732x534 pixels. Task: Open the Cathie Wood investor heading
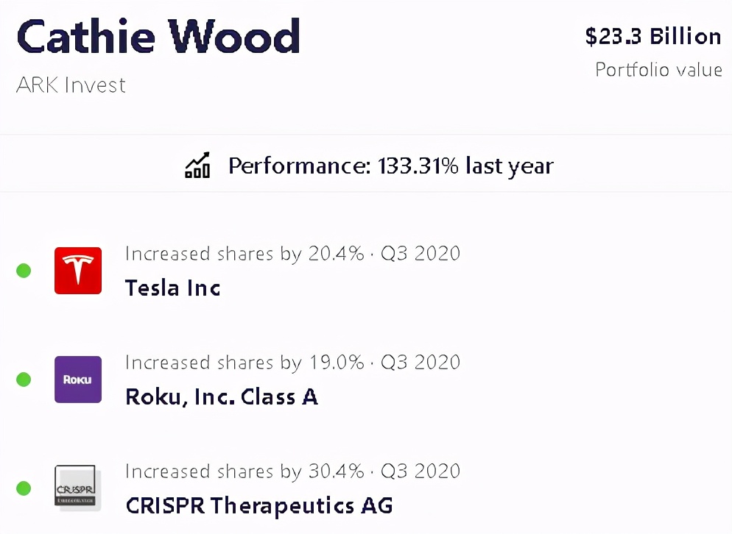(158, 35)
